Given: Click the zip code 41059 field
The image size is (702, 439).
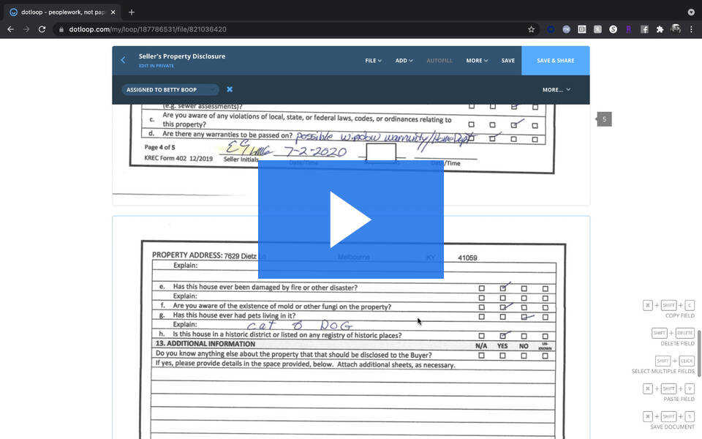Looking at the screenshot, I should (467, 258).
